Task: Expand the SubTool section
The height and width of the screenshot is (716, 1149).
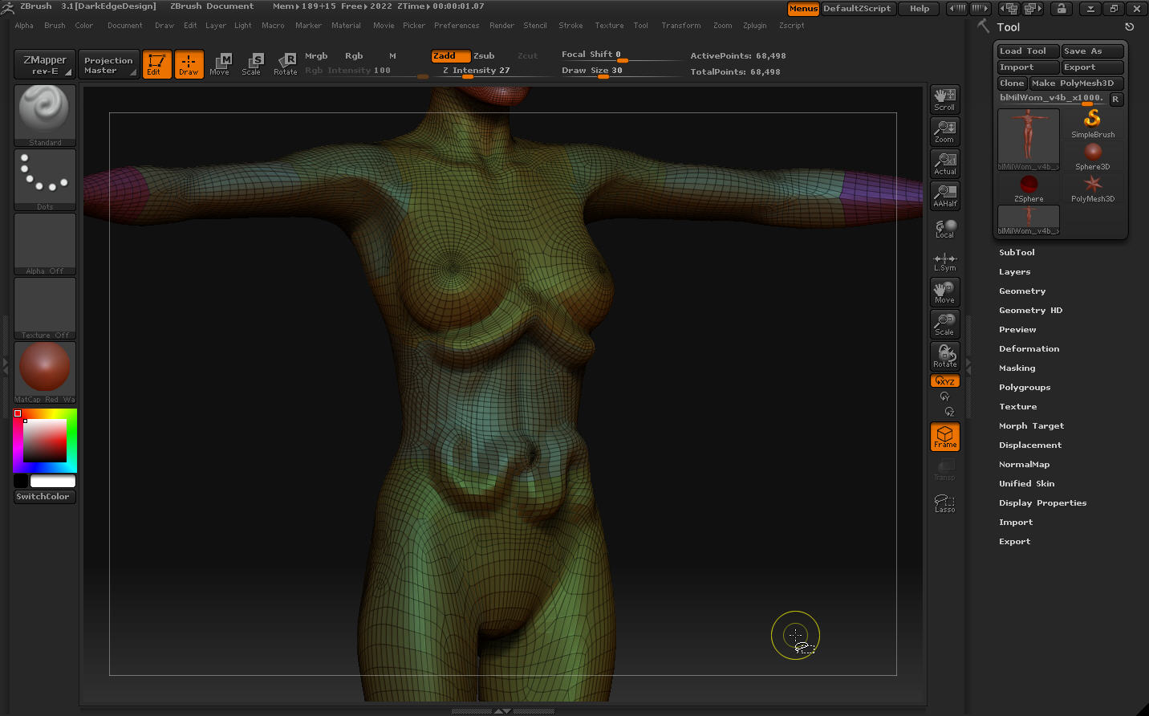Action: [1017, 252]
